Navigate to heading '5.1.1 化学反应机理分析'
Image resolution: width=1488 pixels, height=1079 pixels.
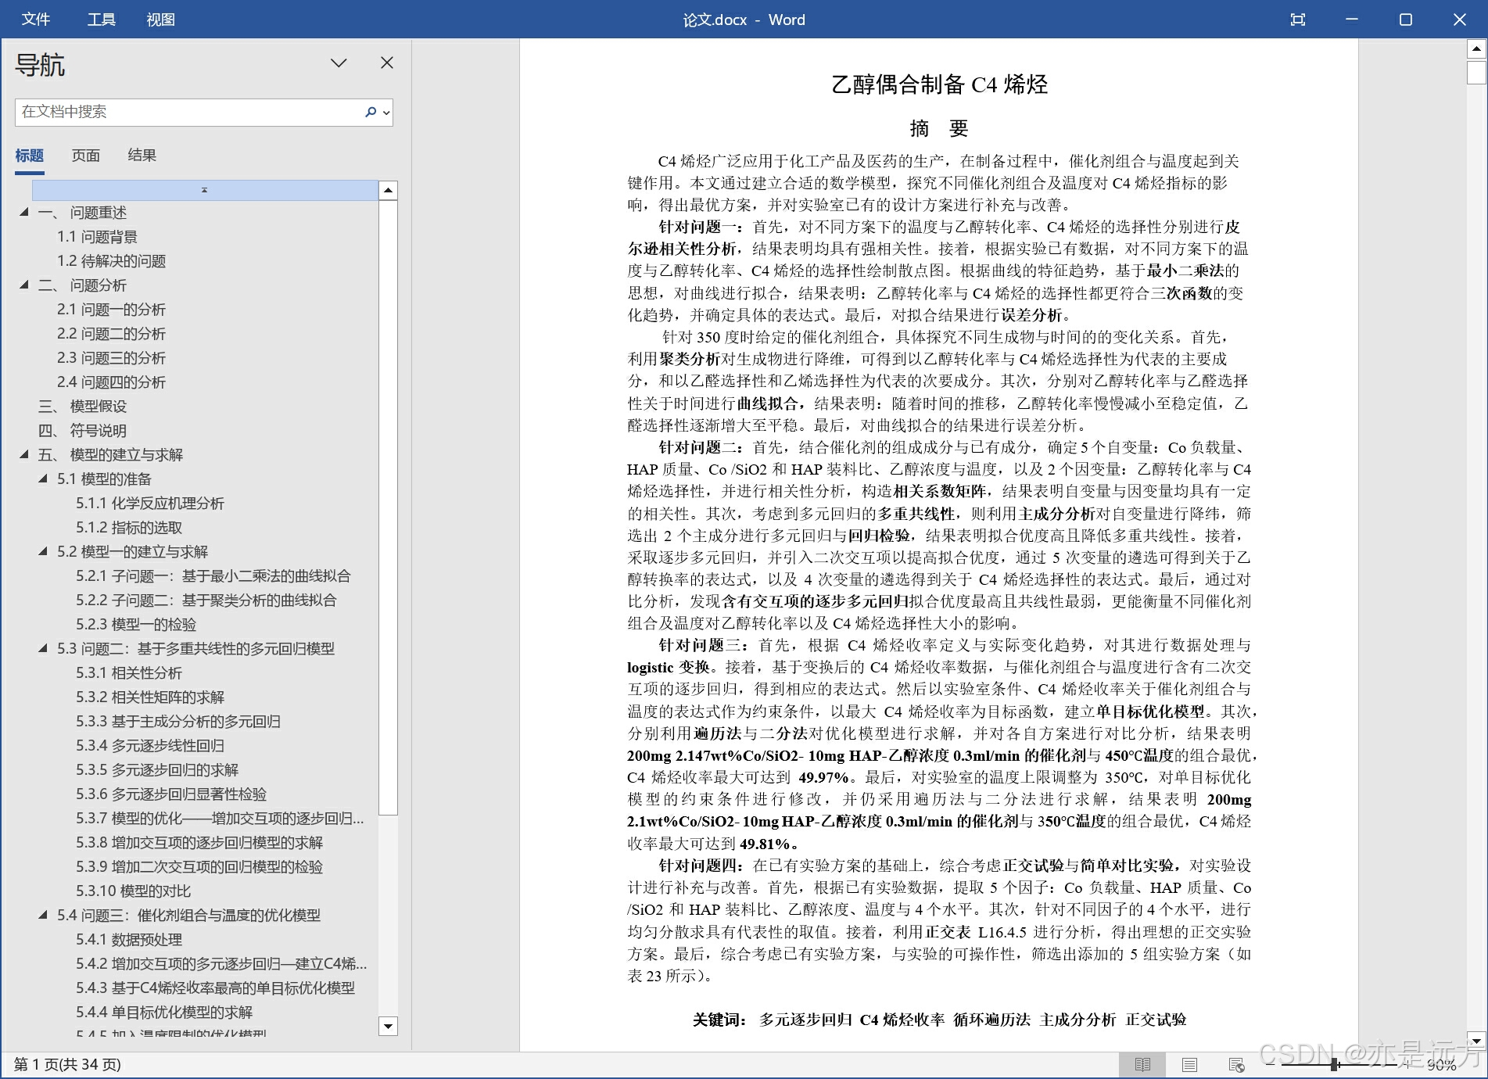pos(150,504)
